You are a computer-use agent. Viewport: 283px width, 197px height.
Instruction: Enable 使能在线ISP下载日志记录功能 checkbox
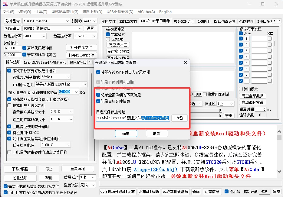[98, 72]
